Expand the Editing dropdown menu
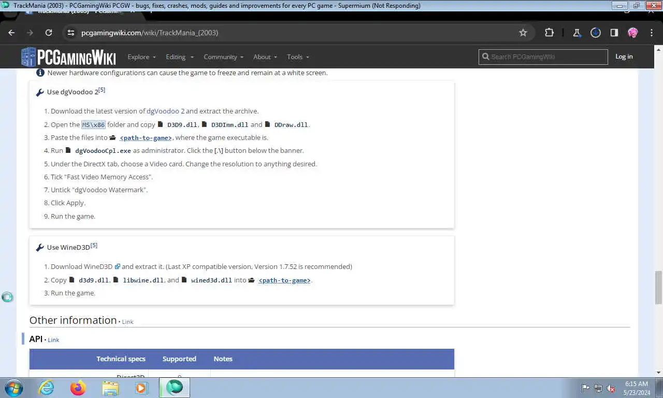Image resolution: width=663 pixels, height=398 pixels. click(x=180, y=57)
